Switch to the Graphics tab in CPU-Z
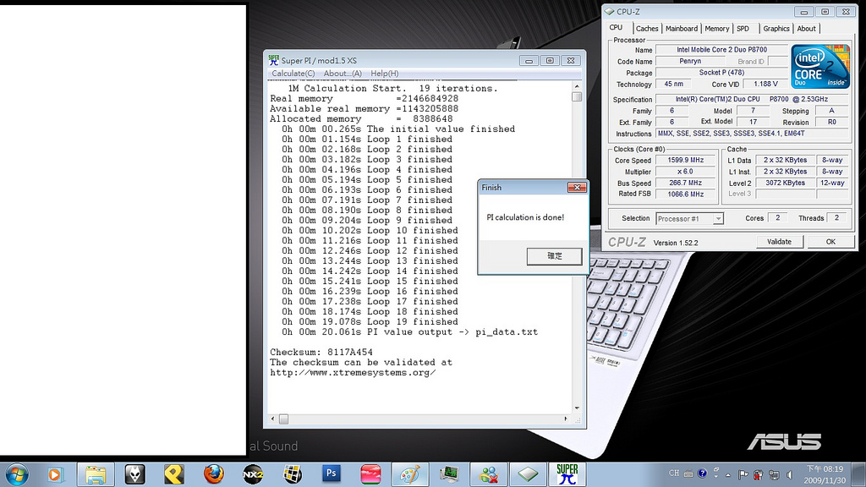Viewport: 866px width, 487px height. coord(776,29)
